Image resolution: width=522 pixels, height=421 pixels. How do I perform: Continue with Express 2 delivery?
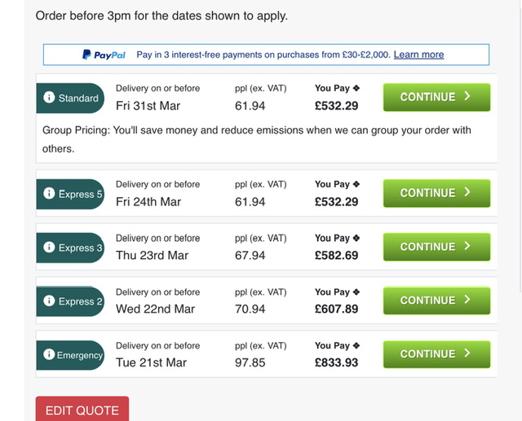[436, 300]
